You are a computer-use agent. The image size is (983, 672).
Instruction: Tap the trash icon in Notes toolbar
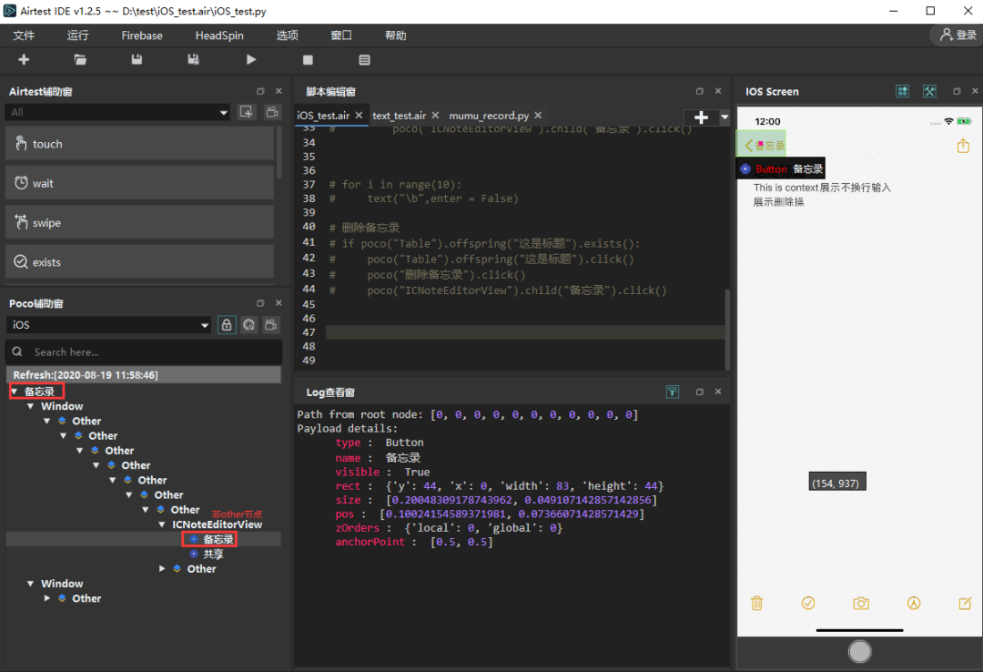coord(756,603)
